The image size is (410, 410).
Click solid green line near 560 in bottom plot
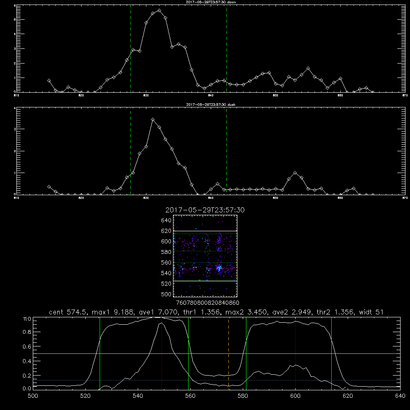coord(189,353)
